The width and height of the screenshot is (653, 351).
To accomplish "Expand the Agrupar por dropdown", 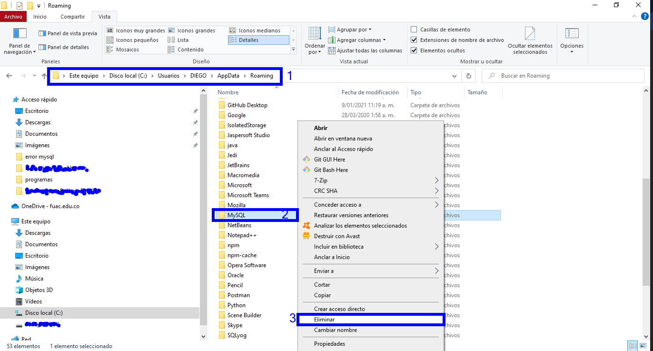I will pyautogui.click(x=354, y=30).
